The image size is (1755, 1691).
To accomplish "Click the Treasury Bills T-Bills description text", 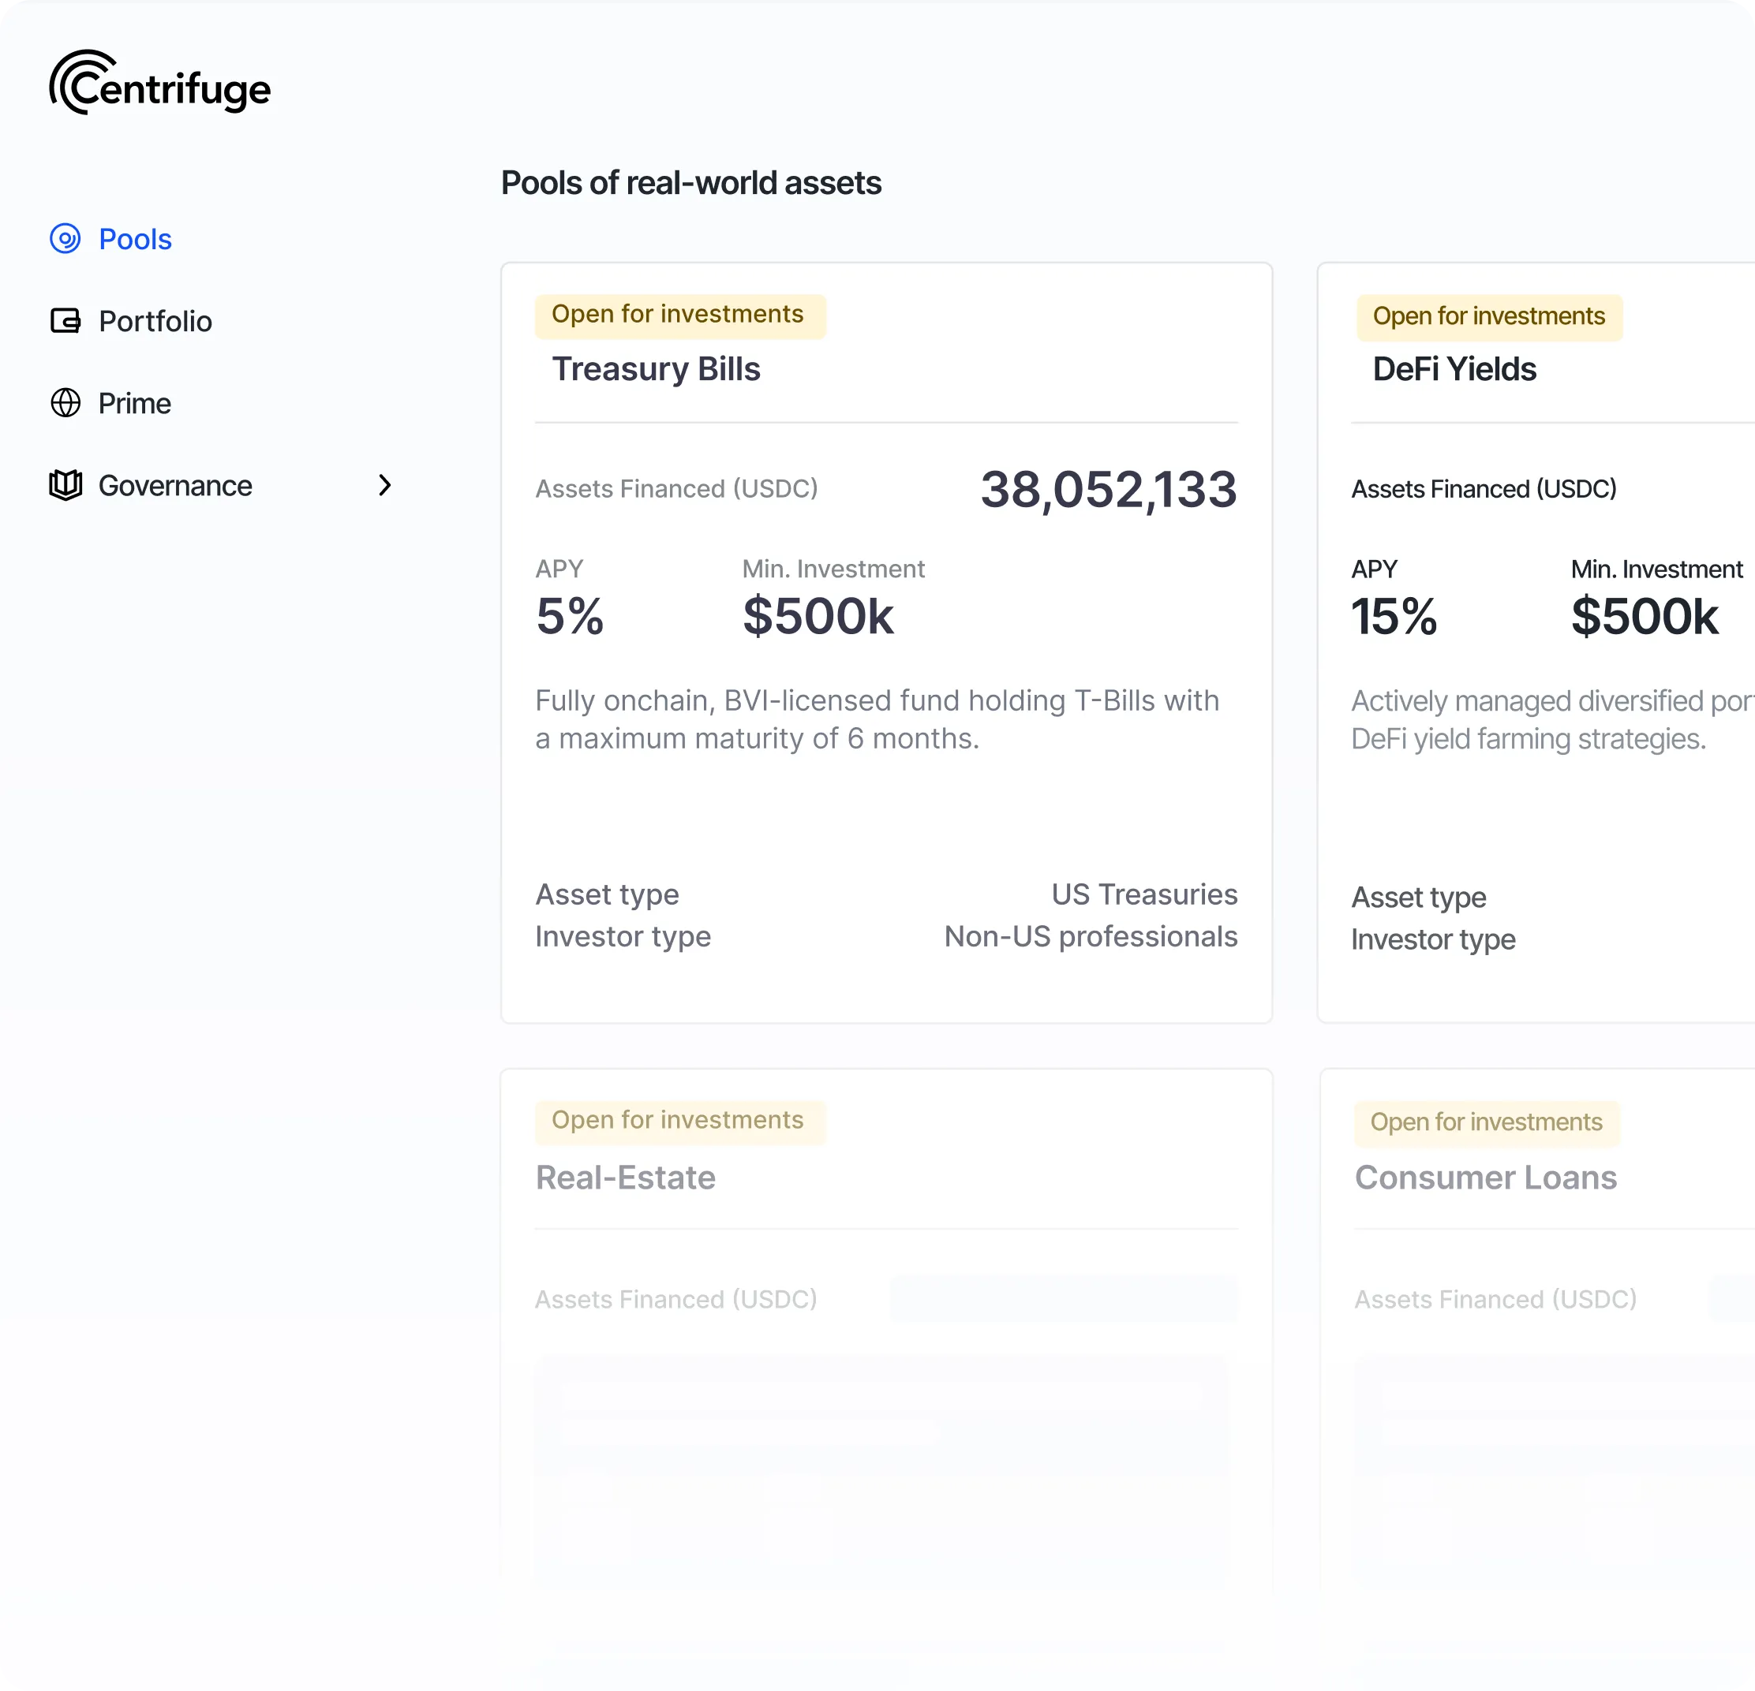I will point(877,719).
